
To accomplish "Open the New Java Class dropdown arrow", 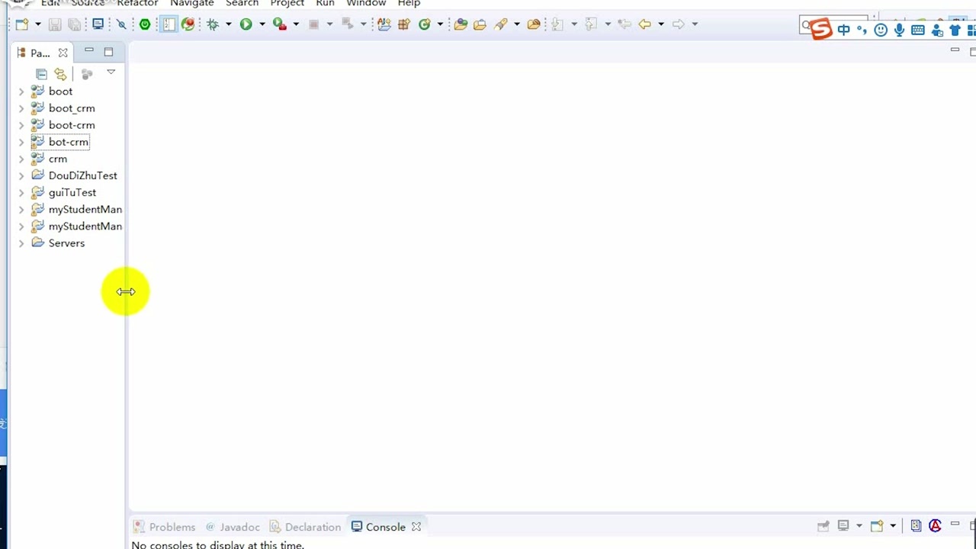I will click(440, 24).
